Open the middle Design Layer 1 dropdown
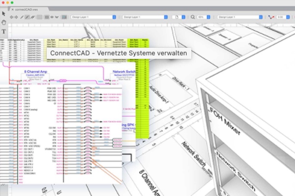 click(145, 17)
